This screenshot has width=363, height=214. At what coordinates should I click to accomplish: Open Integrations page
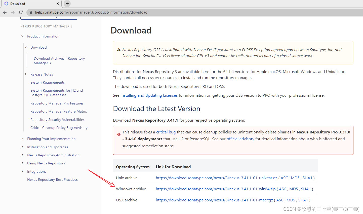(x=37, y=171)
